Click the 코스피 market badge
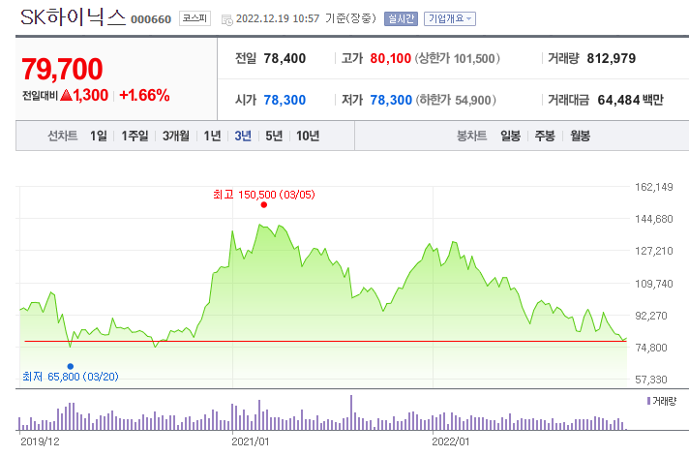The image size is (689, 456). point(195,18)
